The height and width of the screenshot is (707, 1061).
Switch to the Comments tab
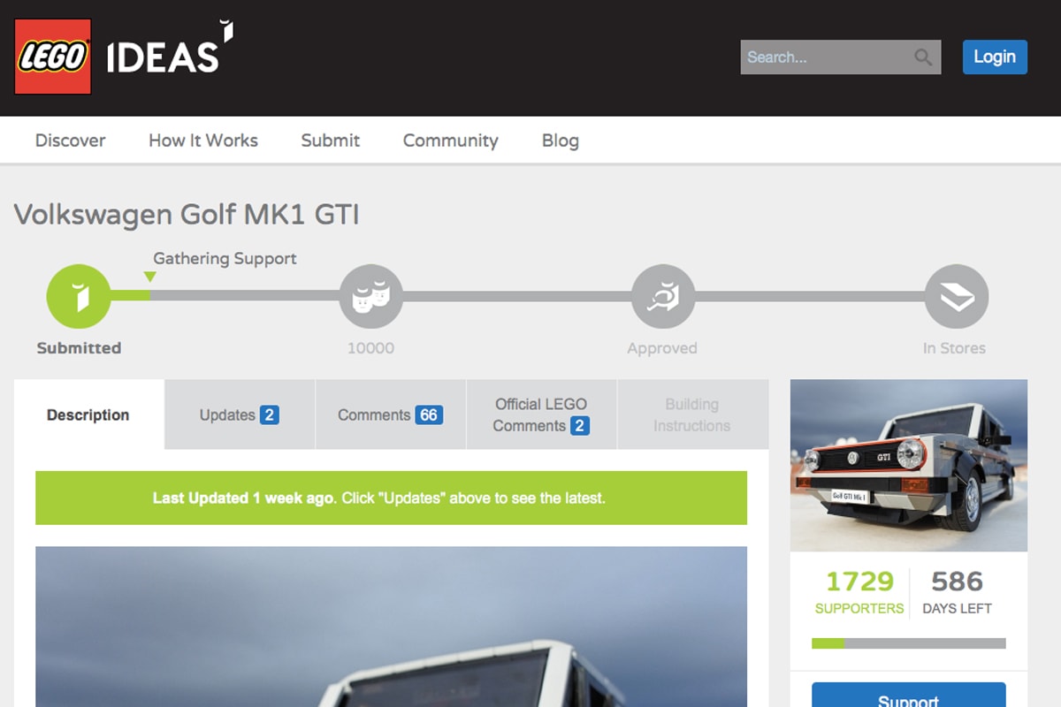pyautogui.click(x=390, y=415)
